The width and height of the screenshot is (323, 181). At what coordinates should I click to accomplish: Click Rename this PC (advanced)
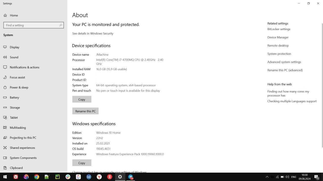pos(285,70)
